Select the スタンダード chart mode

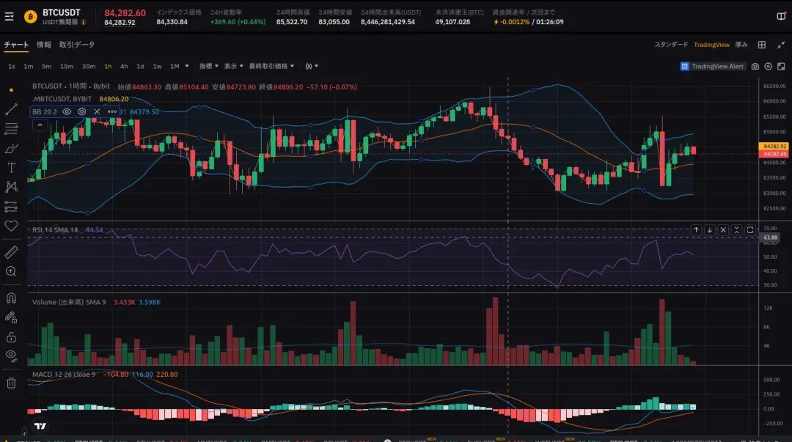click(671, 45)
